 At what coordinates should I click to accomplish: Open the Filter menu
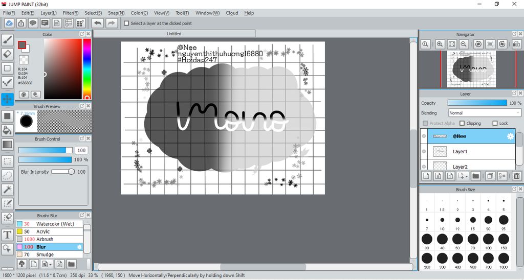tap(71, 13)
